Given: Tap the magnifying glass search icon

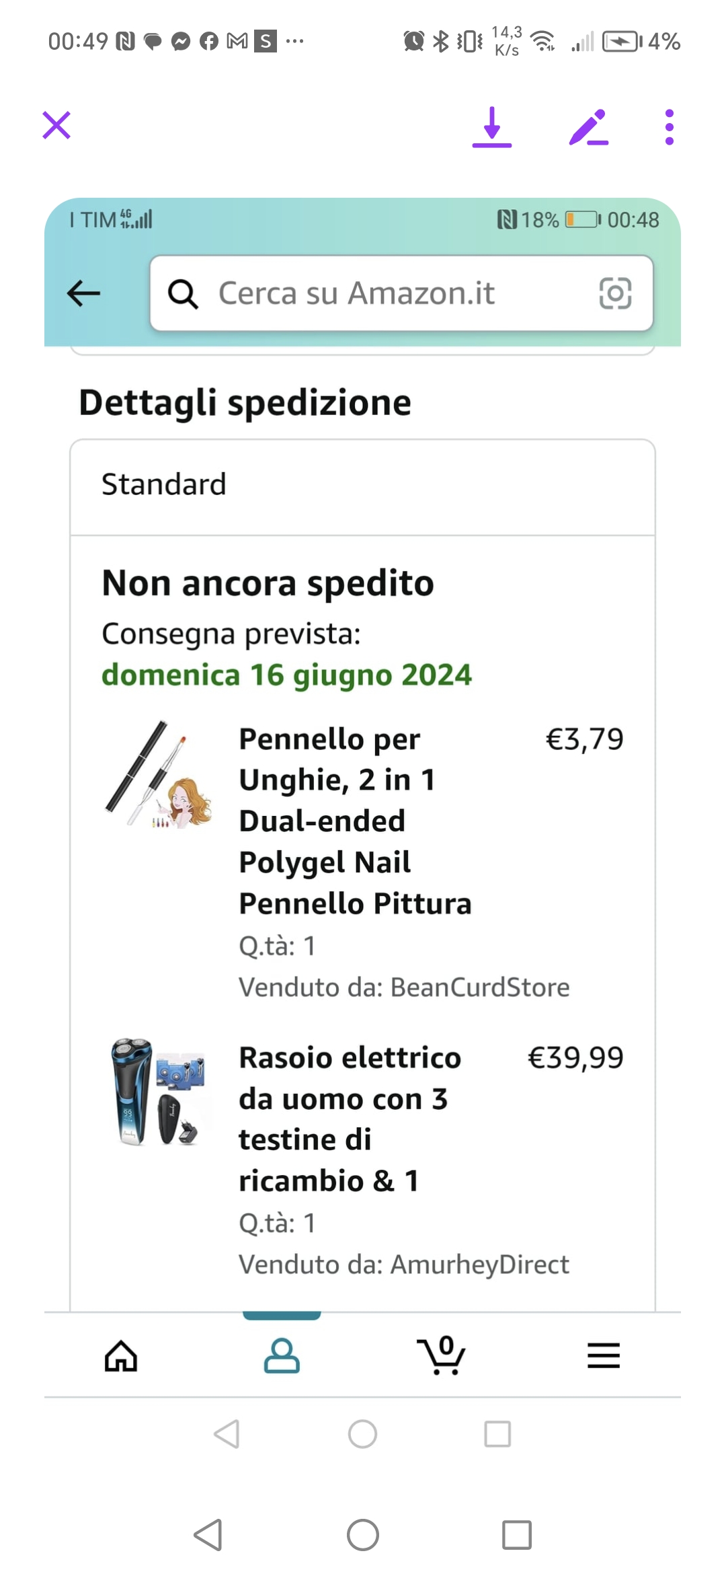Looking at the screenshot, I should click(183, 293).
